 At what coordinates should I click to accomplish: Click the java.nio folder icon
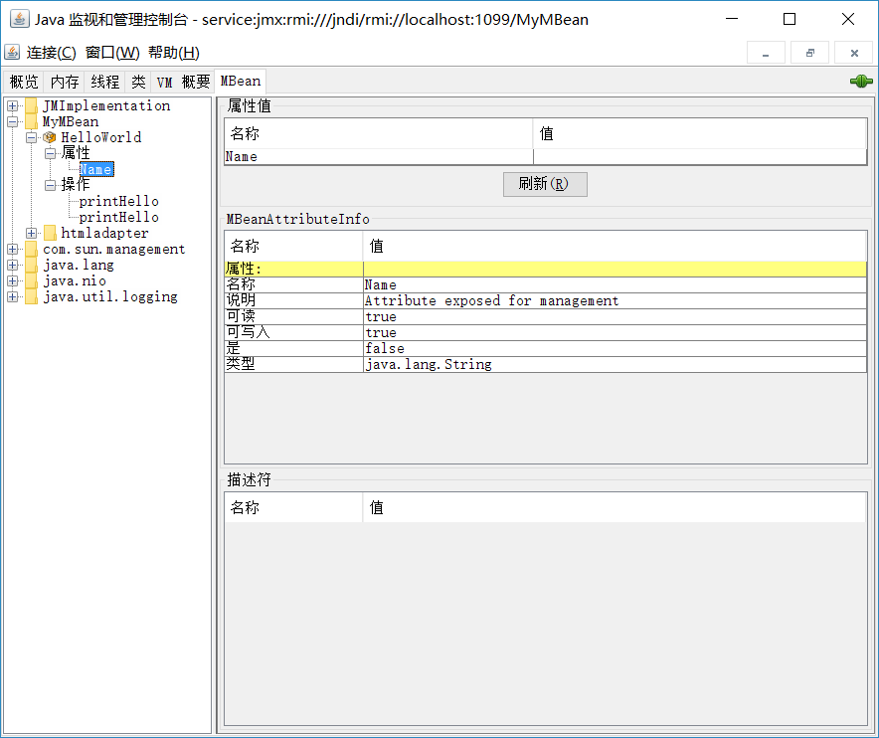pyautogui.click(x=33, y=280)
